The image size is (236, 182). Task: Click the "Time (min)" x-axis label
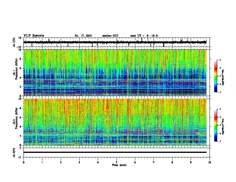(119, 165)
